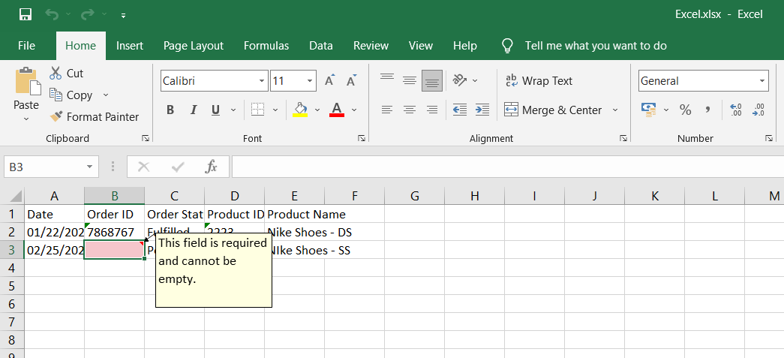Apply Percent Style
Image resolution: width=784 pixels, height=358 pixels.
(685, 110)
